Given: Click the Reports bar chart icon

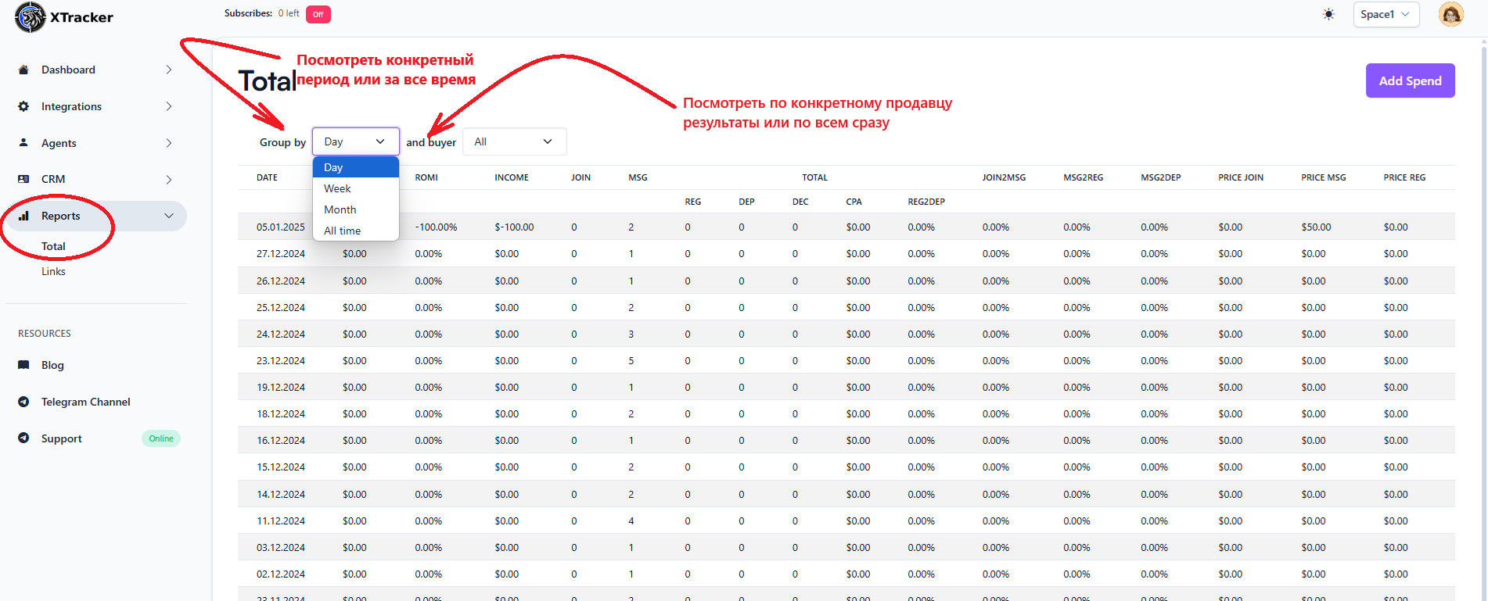Looking at the screenshot, I should click(23, 216).
